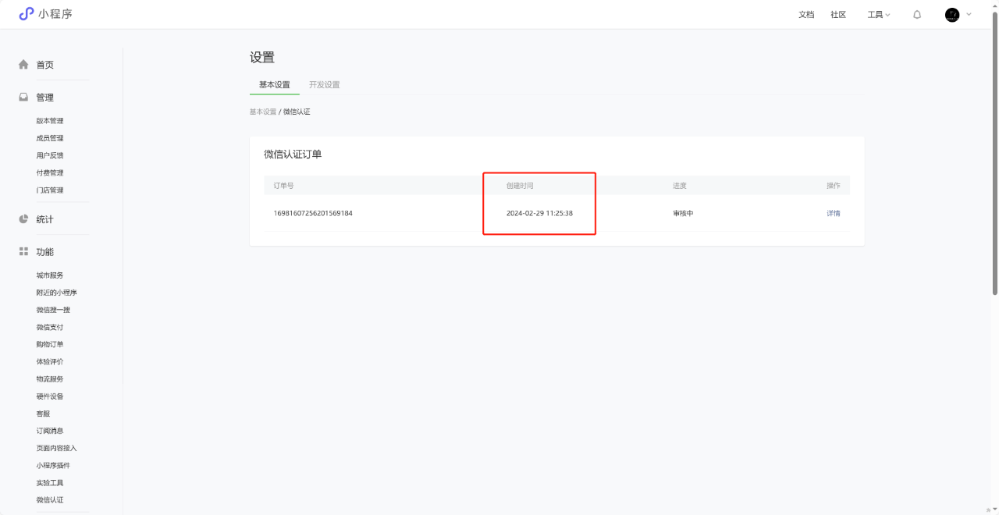This screenshot has width=999, height=515.
Task: Select 统计 section in sidebar
Action: coord(45,219)
